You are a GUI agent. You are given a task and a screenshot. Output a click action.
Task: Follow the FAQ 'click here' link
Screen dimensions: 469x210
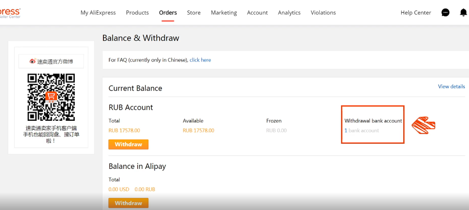[x=200, y=60]
